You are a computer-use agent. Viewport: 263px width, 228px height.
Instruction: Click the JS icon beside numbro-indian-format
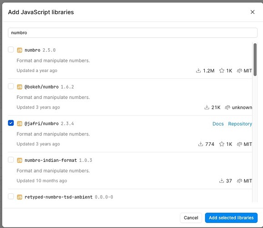[x=20, y=160]
